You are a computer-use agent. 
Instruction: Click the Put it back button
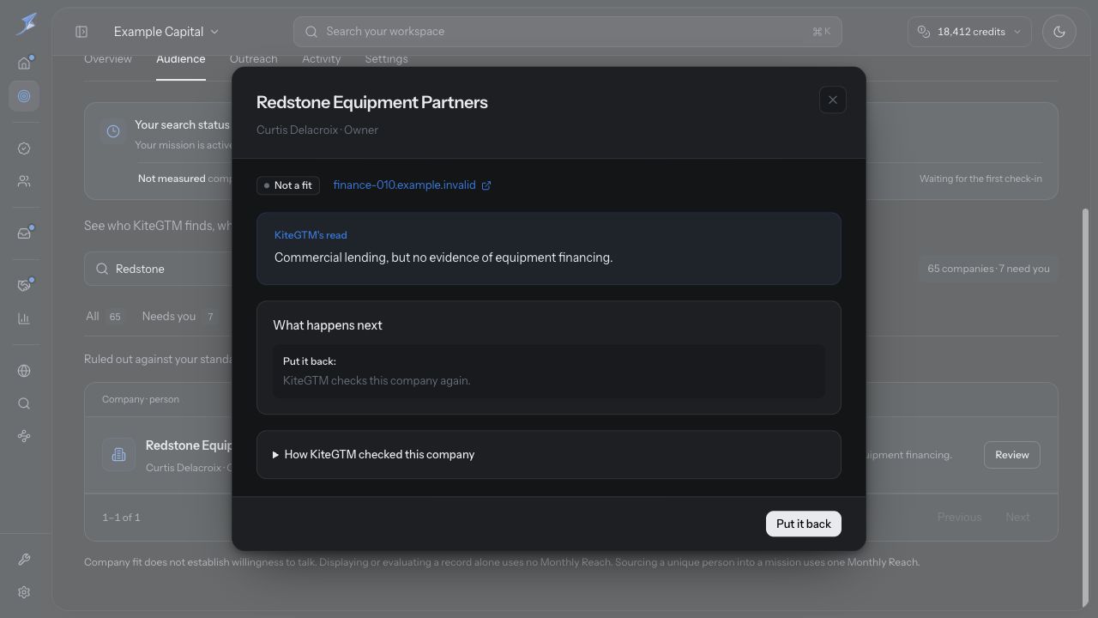[x=804, y=524]
